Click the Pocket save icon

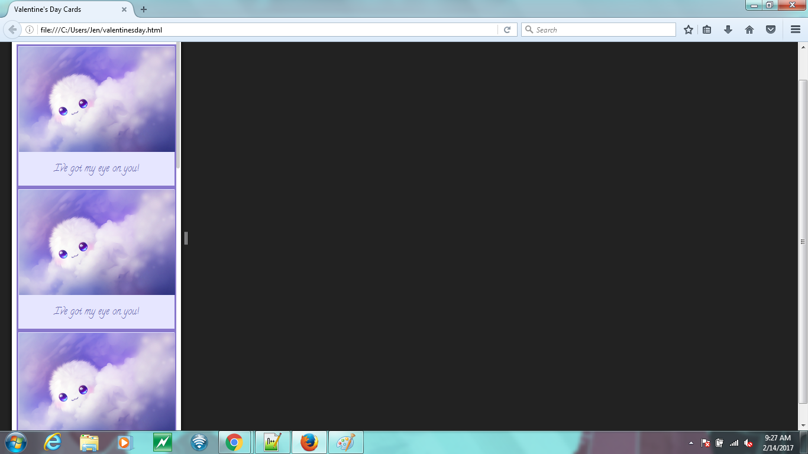(x=771, y=30)
